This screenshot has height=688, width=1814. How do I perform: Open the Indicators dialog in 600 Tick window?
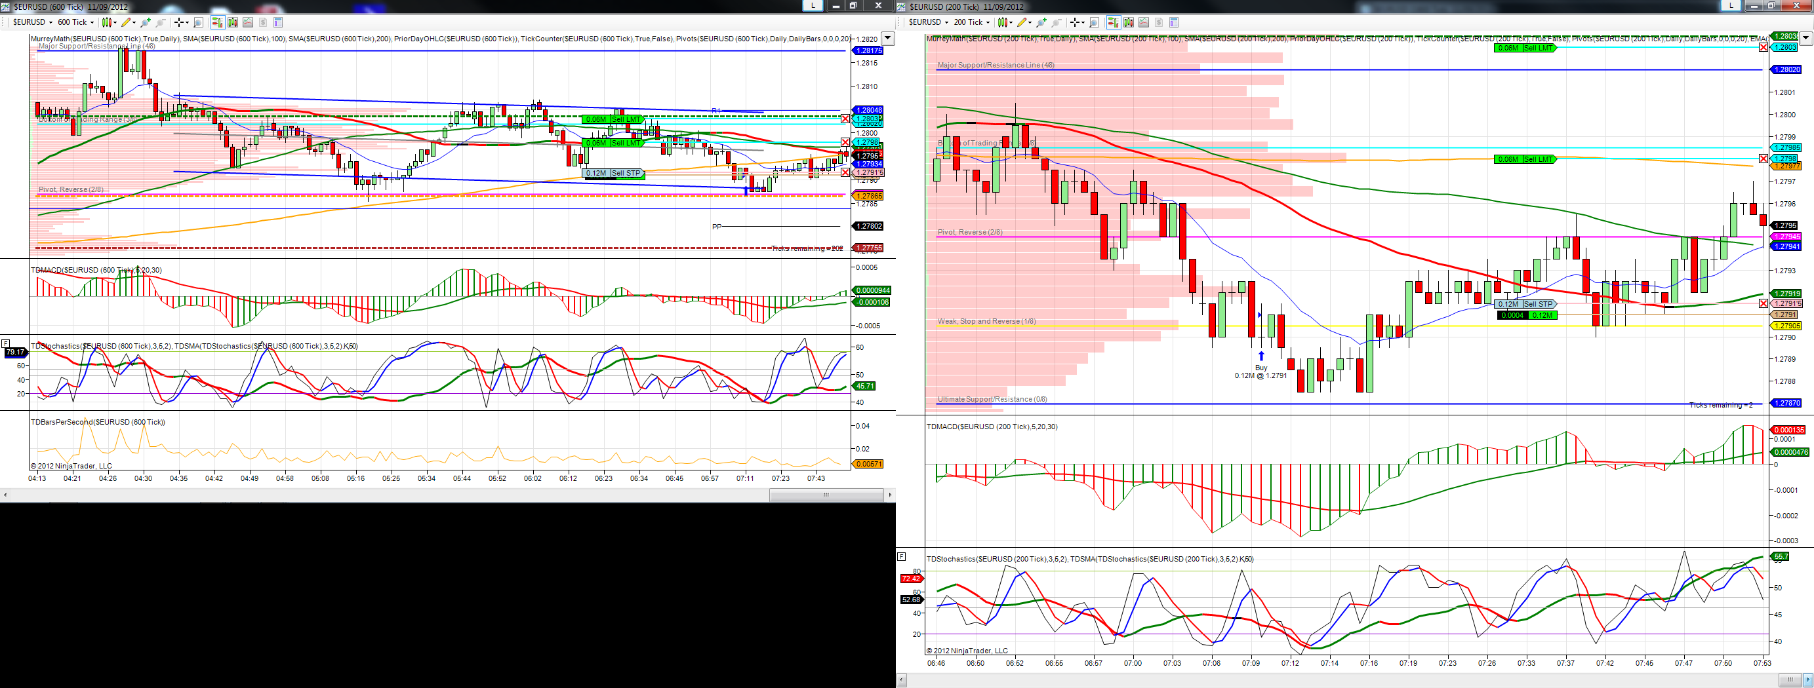click(249, 22)
